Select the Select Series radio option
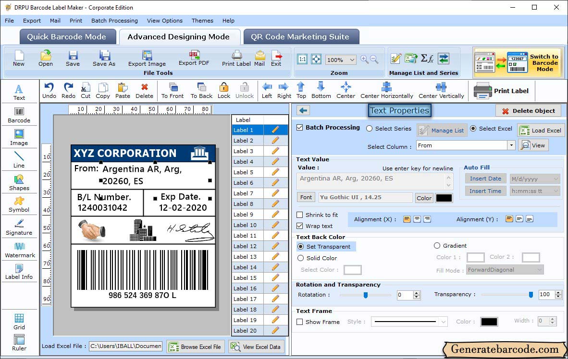The width and height of the screenshot is (568, 359). coord(369,129)
